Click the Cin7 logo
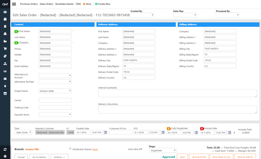This screenshot has height=159, width=261. [5, 4]
